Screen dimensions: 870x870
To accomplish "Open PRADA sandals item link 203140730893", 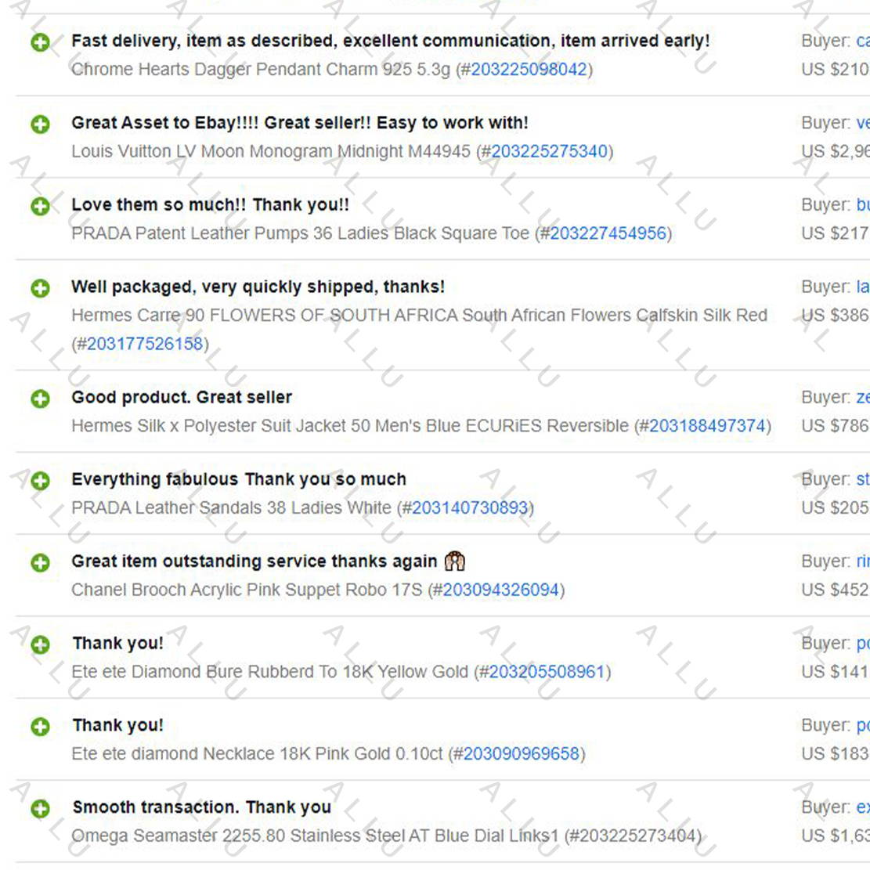I will click(469, 508).
